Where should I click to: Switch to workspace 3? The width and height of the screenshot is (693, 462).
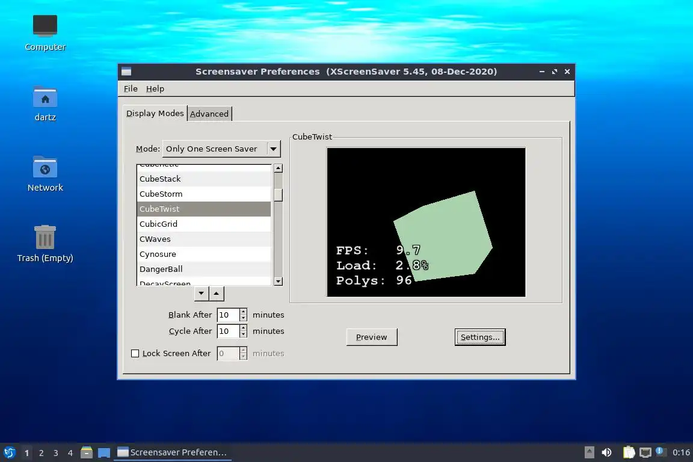56,453
